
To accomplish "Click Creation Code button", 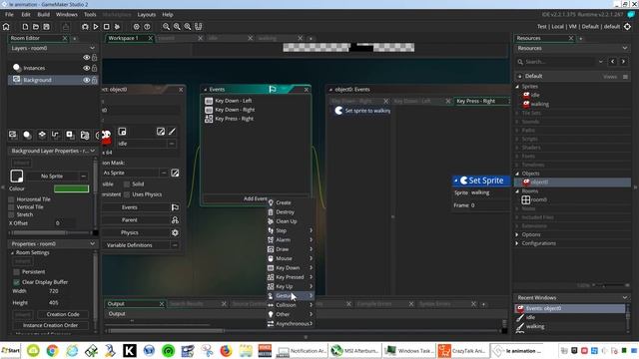I will [63, 314].
